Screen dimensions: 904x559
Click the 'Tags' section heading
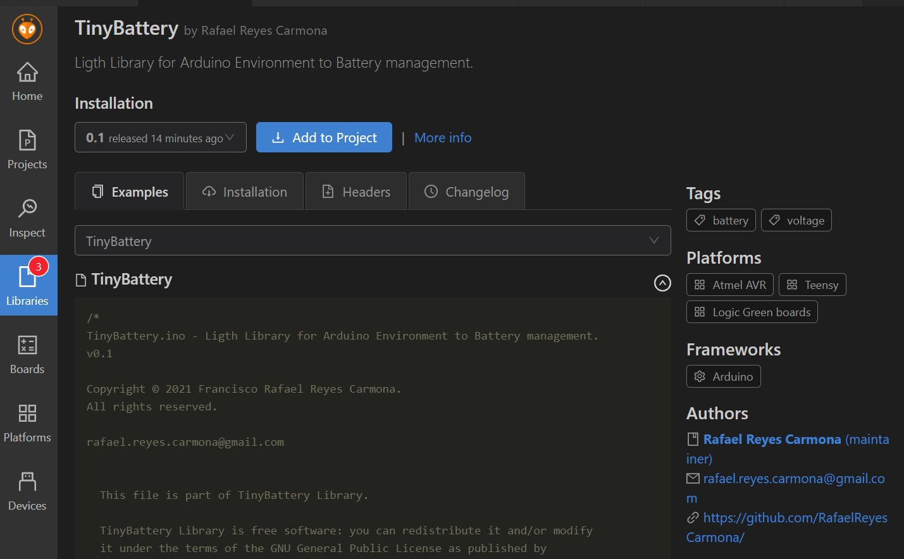click(703, 193)
